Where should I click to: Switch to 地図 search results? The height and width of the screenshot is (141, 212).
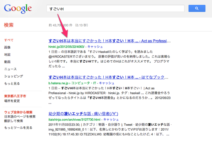[7, 54]
